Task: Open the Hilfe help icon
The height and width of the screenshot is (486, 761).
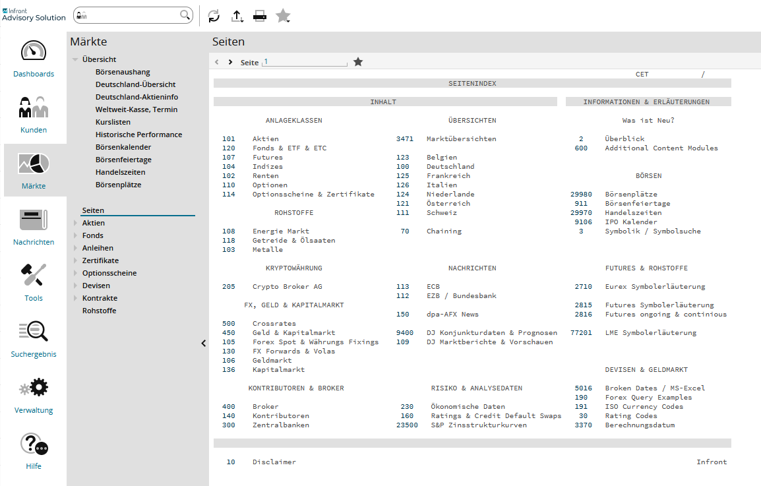Action: [x=34, y=445]
